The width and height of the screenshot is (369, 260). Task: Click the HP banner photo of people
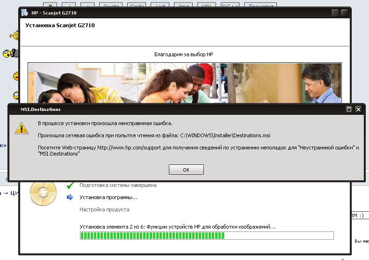point(185,83)
